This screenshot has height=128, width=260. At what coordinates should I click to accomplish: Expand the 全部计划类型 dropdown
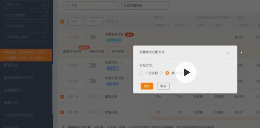tap(26, 15)
